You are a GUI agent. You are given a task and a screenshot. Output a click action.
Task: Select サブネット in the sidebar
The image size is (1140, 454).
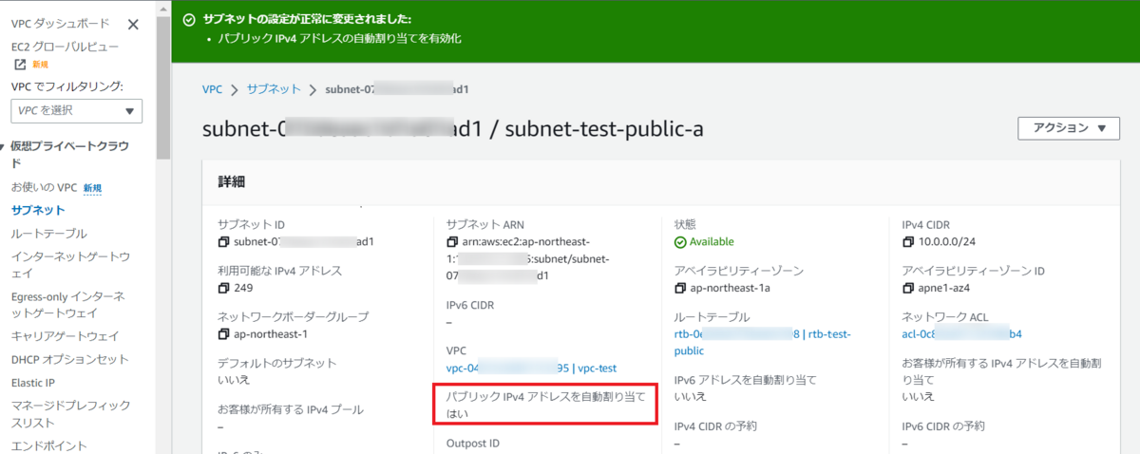tap(38, 210)
